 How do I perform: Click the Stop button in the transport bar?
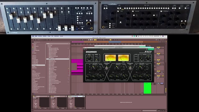90,40
